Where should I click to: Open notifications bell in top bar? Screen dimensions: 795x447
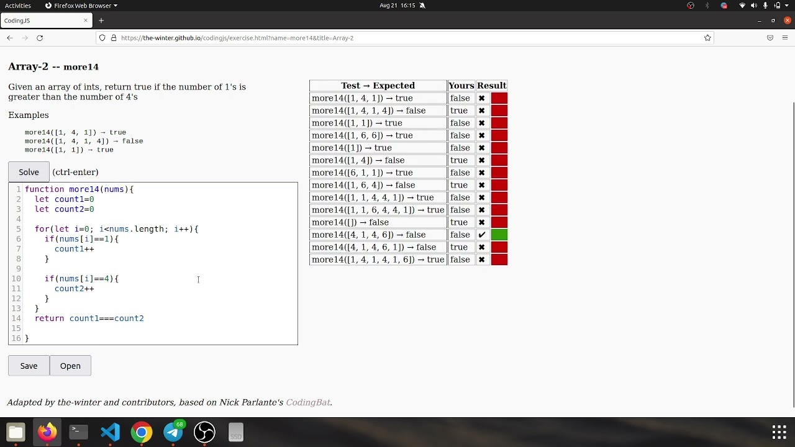(422, 6)
